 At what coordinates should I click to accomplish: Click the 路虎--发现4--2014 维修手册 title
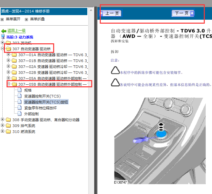coord(26,11)
